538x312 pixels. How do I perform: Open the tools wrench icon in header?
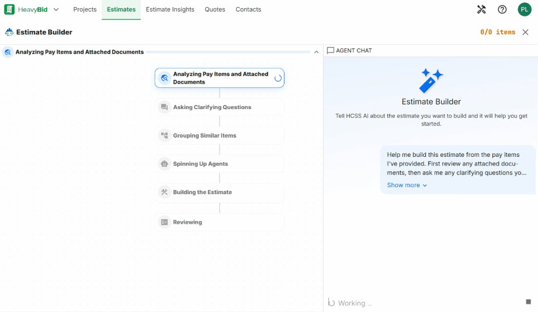(x=481, y=9)
